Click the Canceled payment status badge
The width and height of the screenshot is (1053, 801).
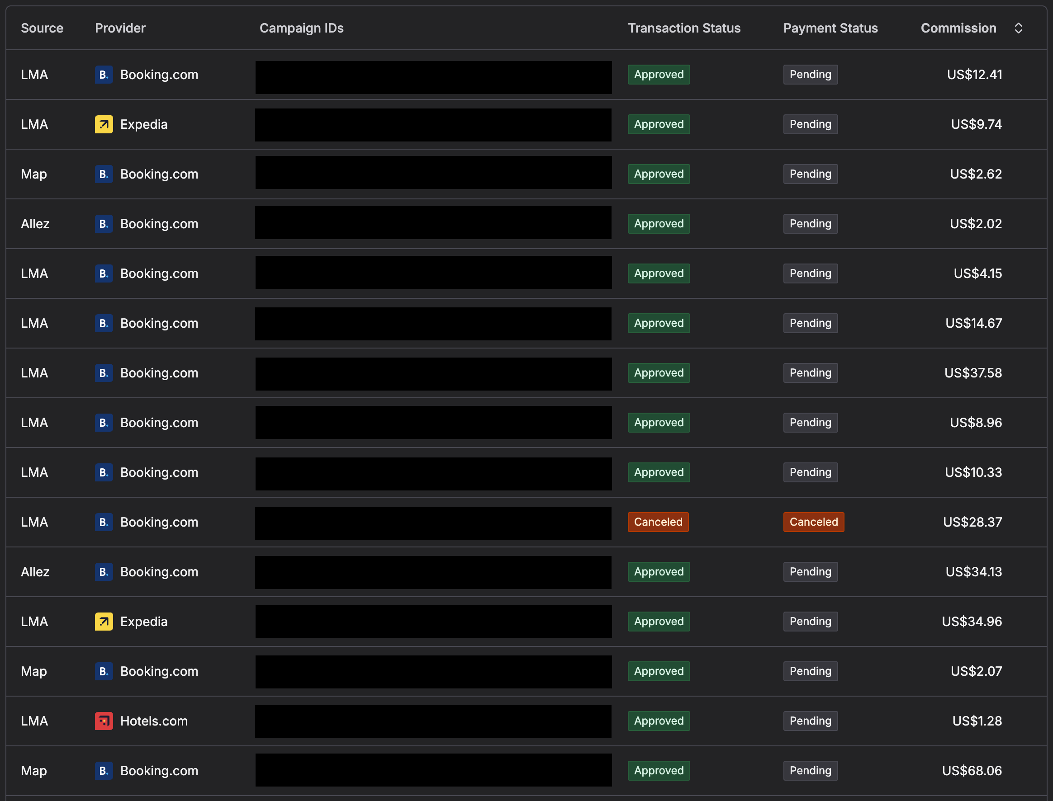[x=813, y=522]
